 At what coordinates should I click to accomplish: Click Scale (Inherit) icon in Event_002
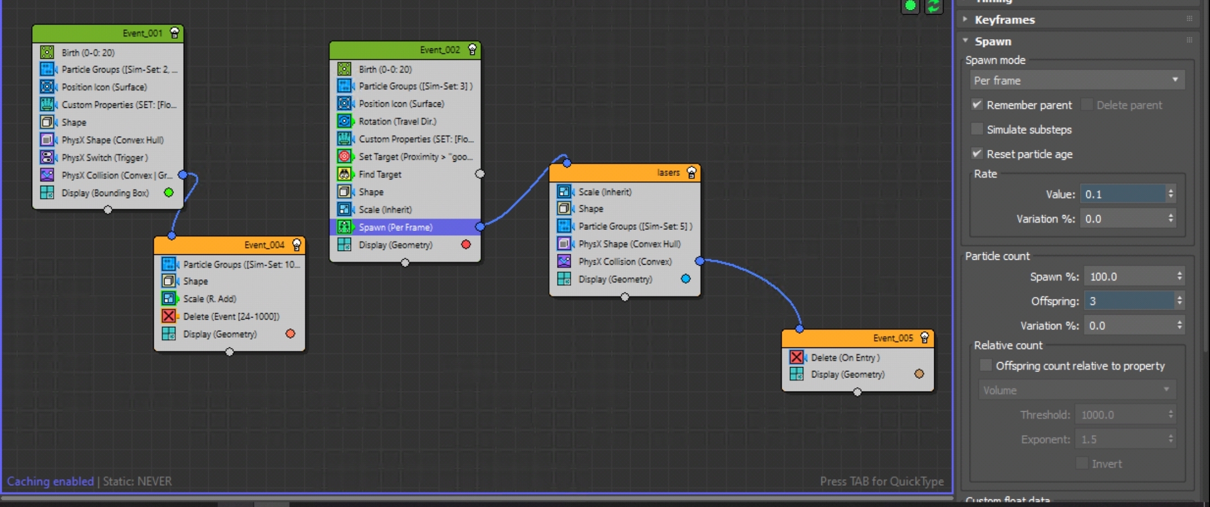pos(344,209)
